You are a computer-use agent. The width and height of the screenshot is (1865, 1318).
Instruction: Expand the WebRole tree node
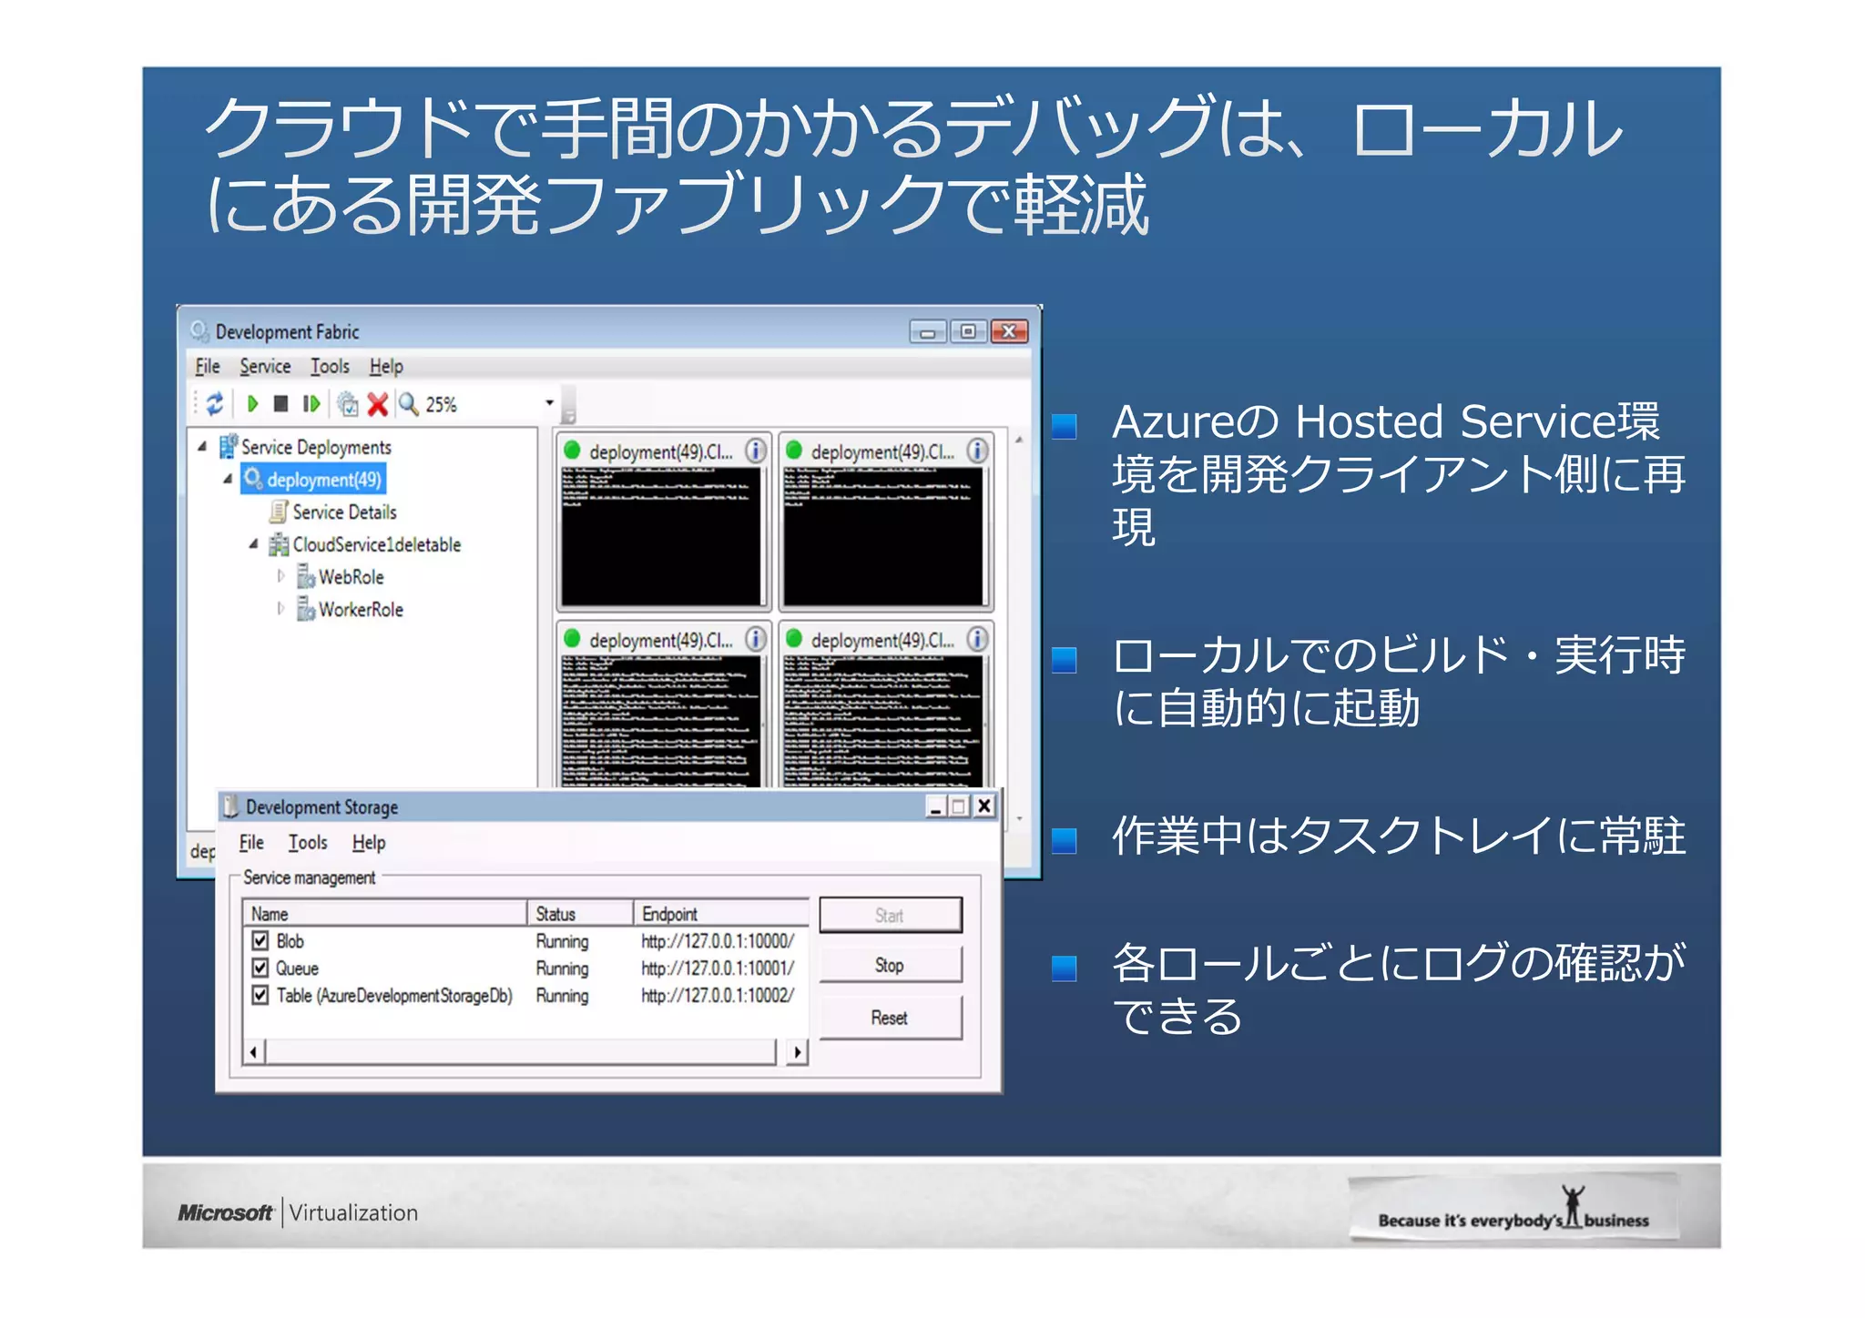(x=280, y=576)
